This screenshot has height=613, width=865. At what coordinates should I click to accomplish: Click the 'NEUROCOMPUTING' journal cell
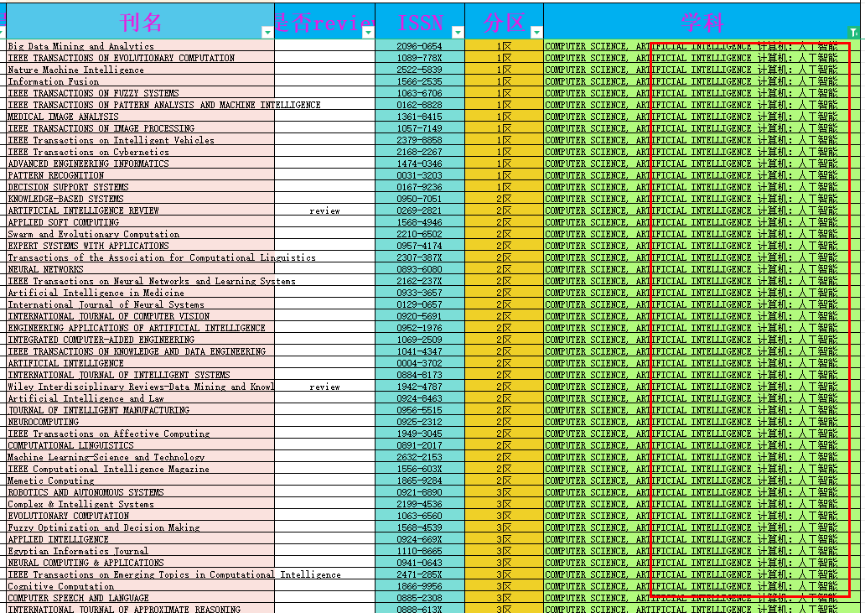coord(140,422)
